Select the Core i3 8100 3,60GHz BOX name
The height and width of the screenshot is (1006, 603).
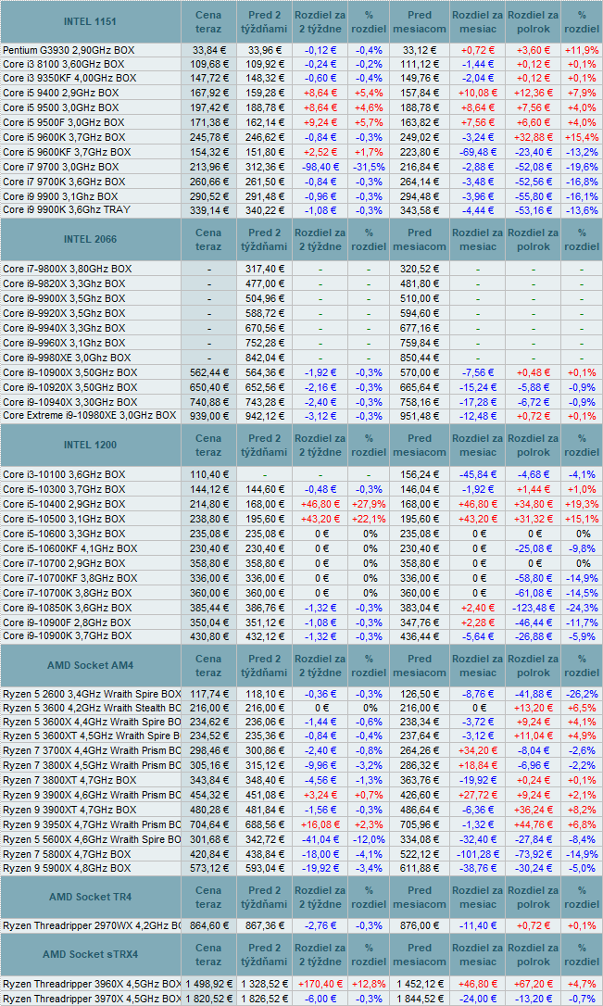tap(64, 64)
